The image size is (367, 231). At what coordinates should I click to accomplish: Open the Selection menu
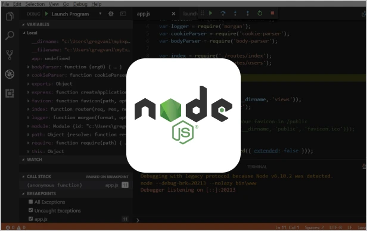[35, 4]
